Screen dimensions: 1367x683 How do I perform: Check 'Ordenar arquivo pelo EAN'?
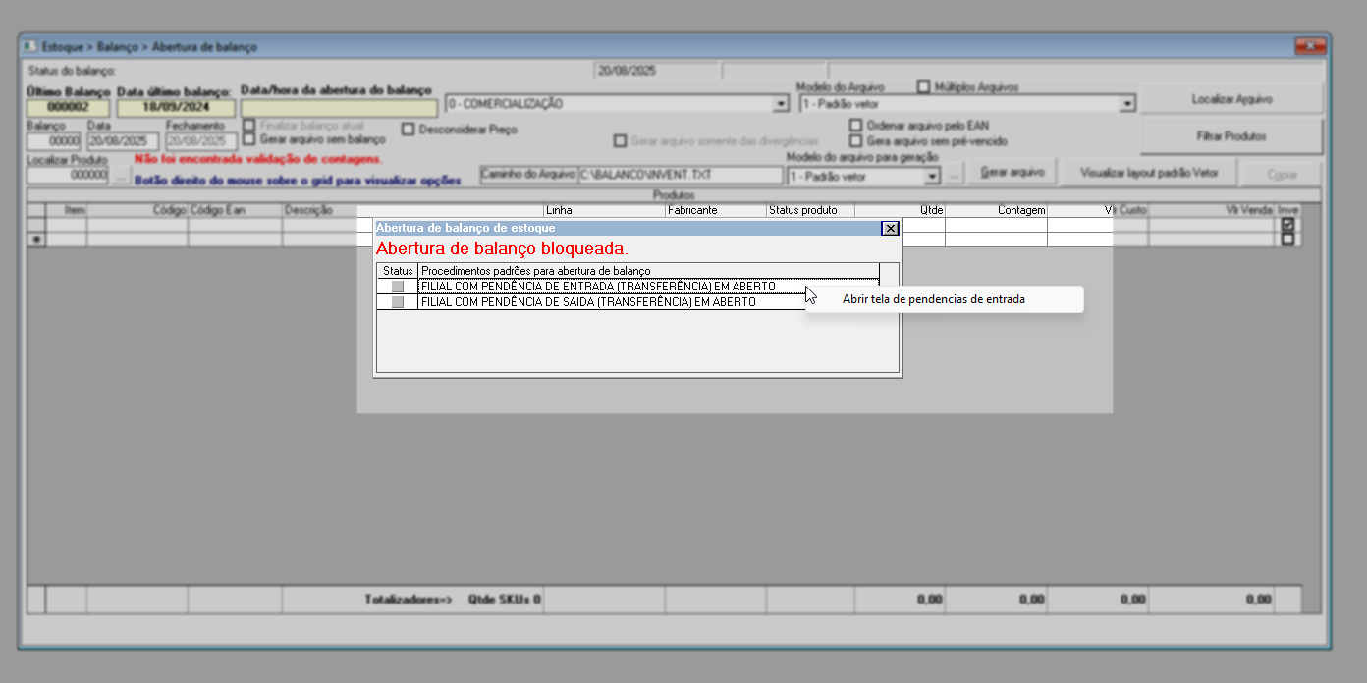[855, 126]
